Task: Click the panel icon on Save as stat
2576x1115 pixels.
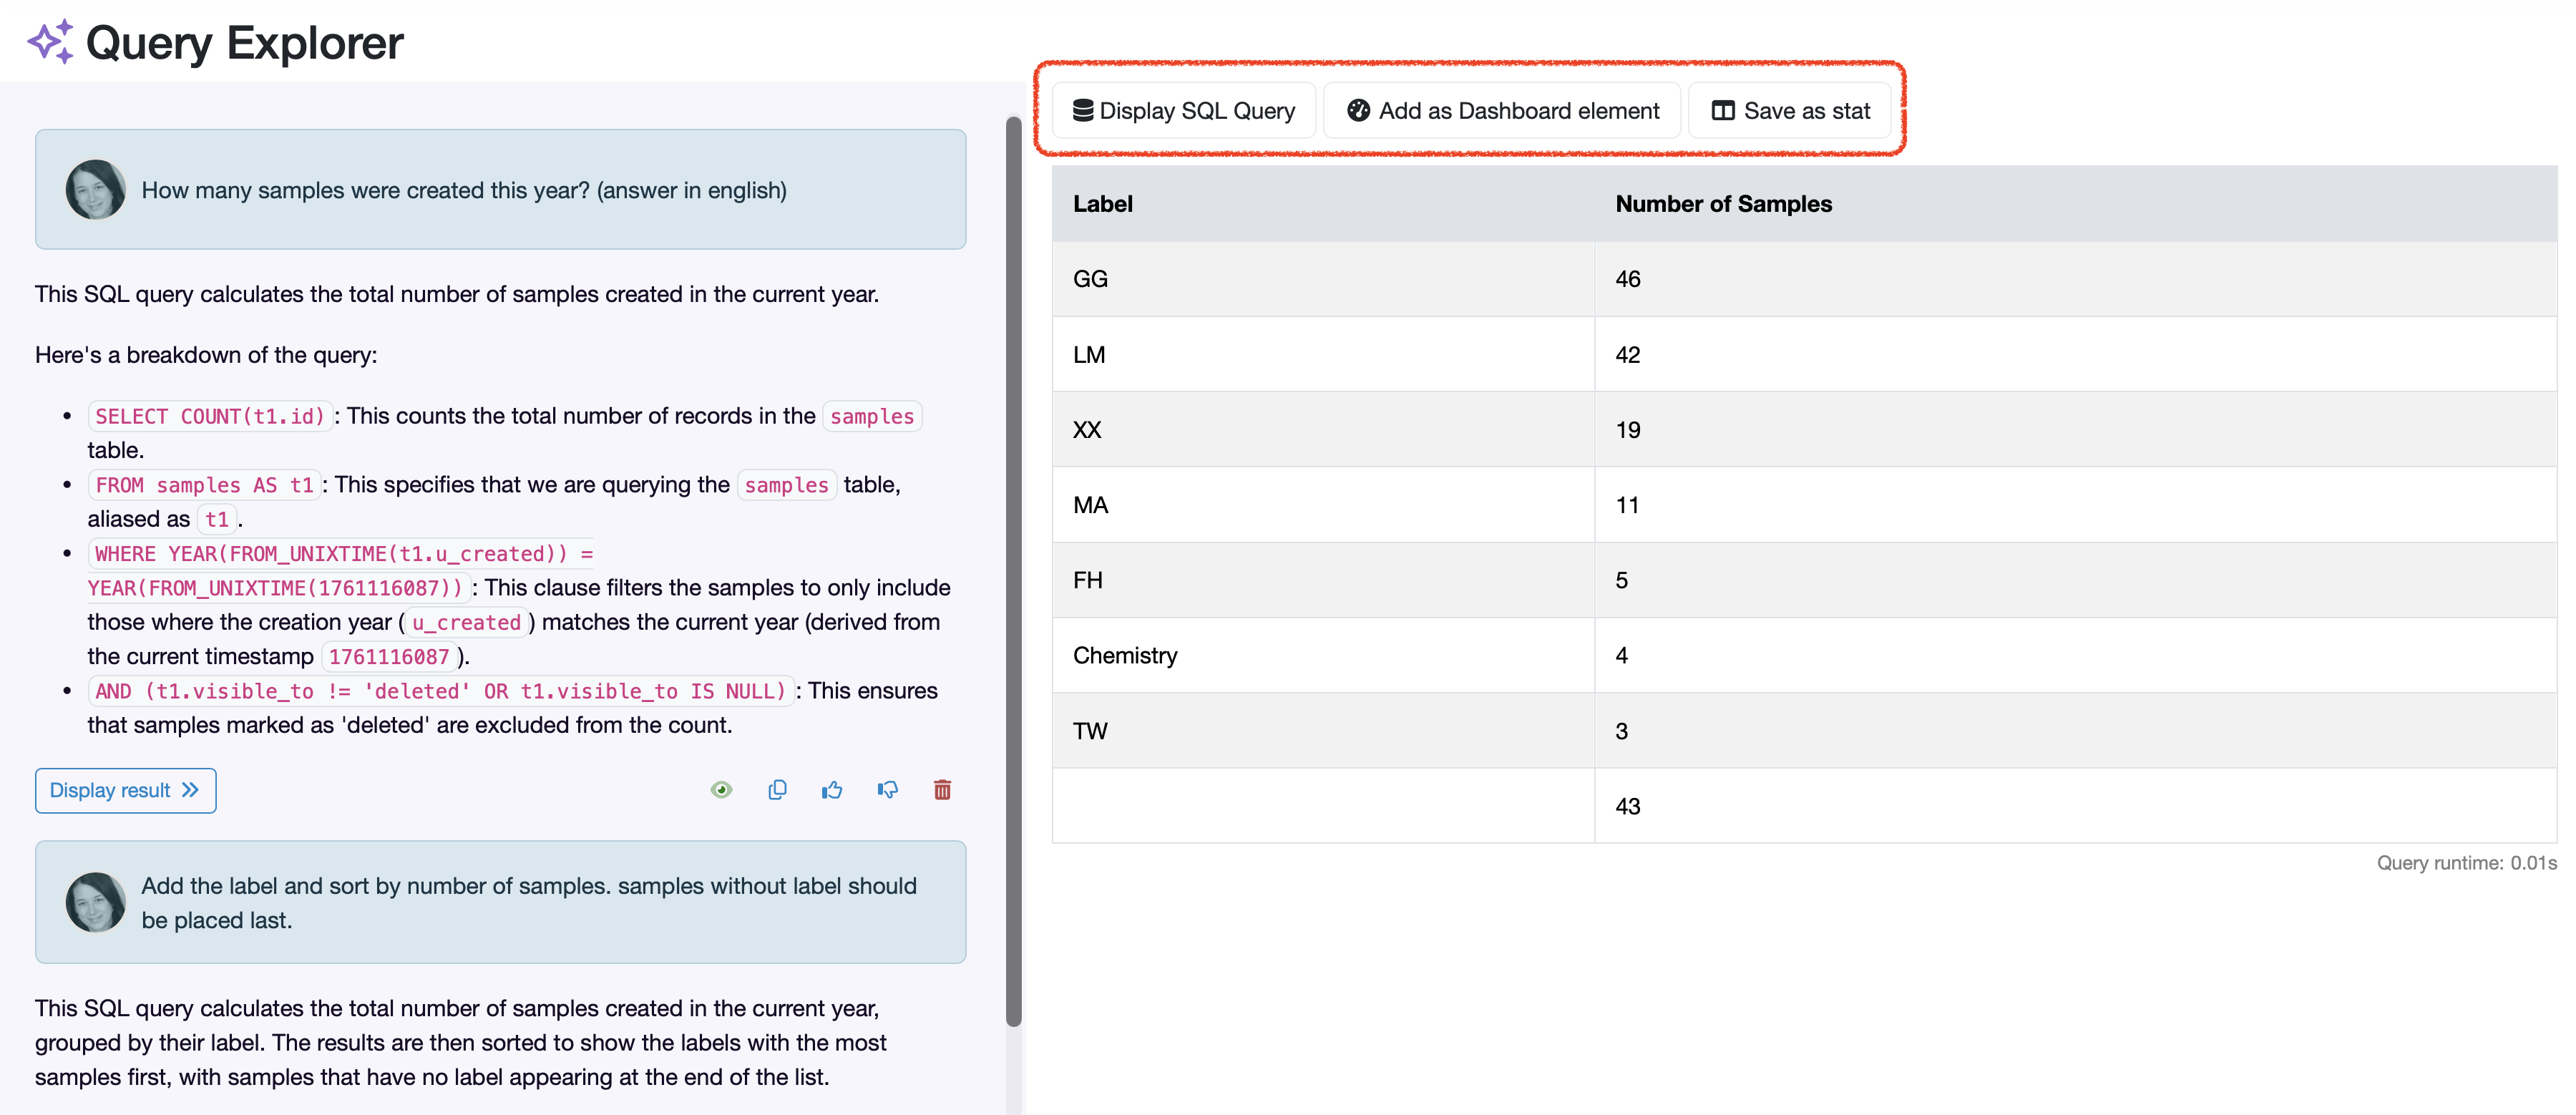Action: 1722,110
